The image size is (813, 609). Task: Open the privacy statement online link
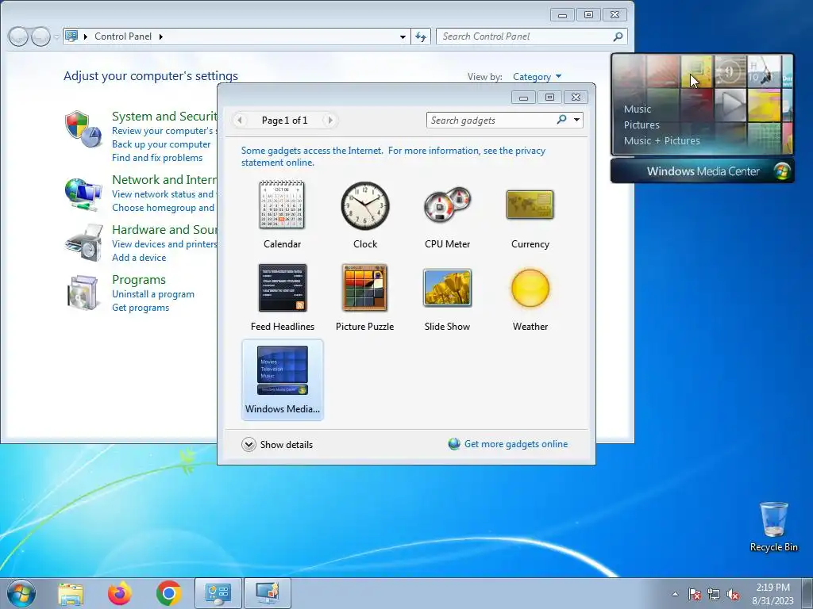click(393, 156)
